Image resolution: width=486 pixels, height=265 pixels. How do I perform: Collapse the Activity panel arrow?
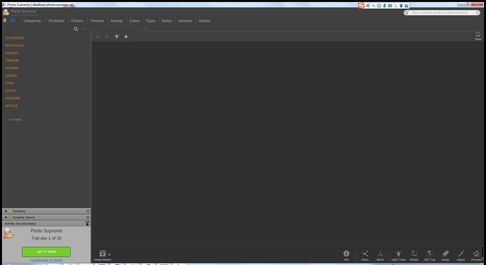[x=87, y=224]
